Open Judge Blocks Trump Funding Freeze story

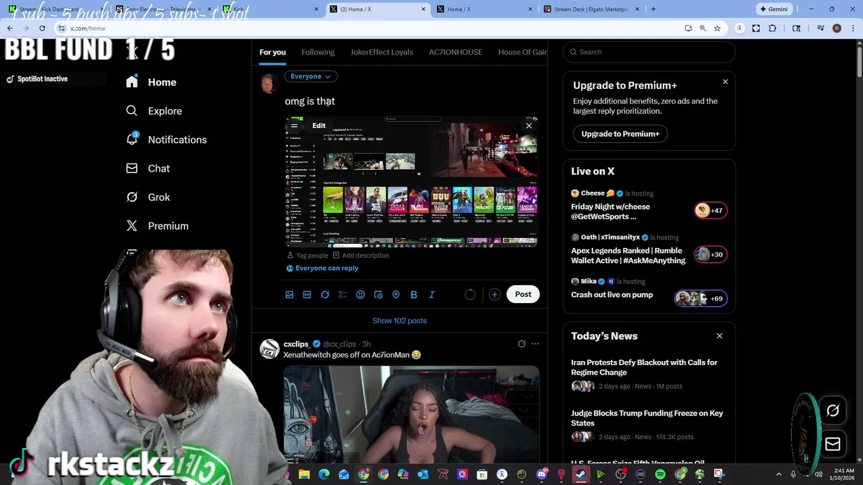pyautogui.click(x=649, y=424)
